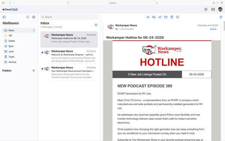This screenshot has width=225, height=141.
Task: Click Yesterday at 4:35 PM timestamp
Action: pyautogui.click(x=208, y=25)
